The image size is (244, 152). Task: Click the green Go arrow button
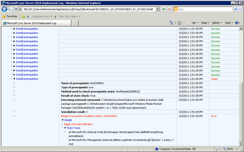163,9
